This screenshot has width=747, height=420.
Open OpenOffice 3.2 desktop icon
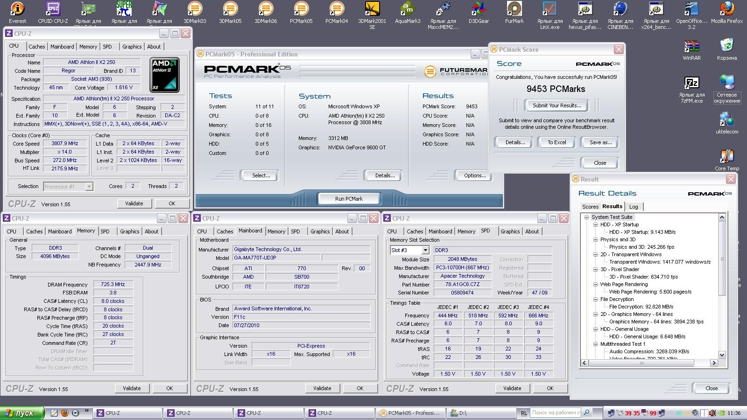691,15
